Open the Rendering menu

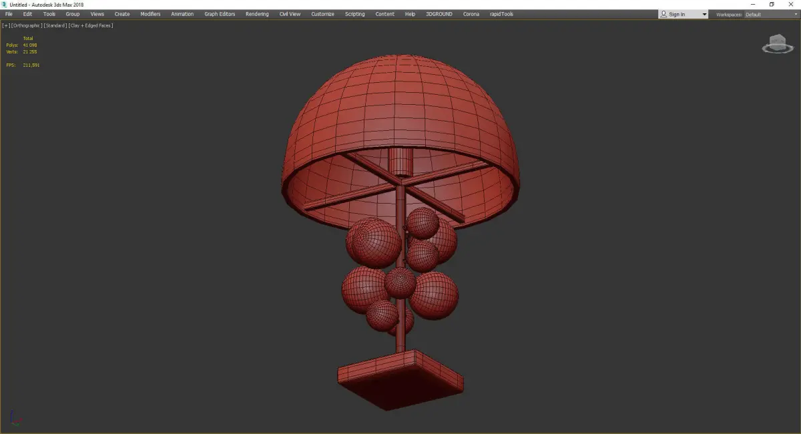point(257,14)
